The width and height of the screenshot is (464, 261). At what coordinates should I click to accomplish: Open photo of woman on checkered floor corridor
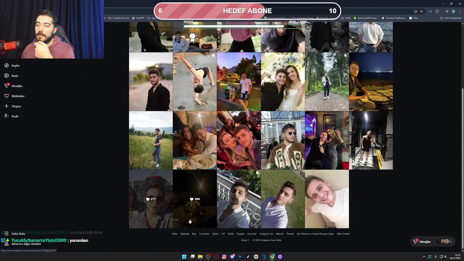click(371, 140)
